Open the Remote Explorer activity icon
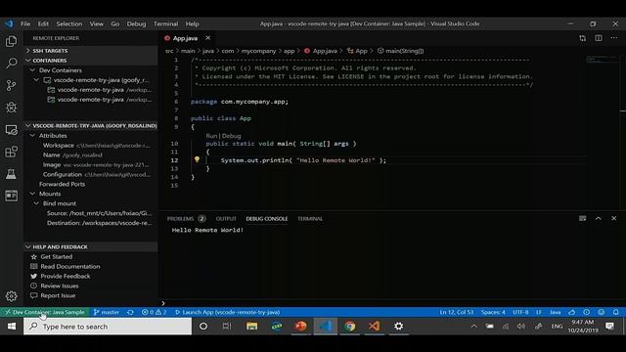This screenshot has height=352, width=626. pyautogui.click(x=11, y=130)
